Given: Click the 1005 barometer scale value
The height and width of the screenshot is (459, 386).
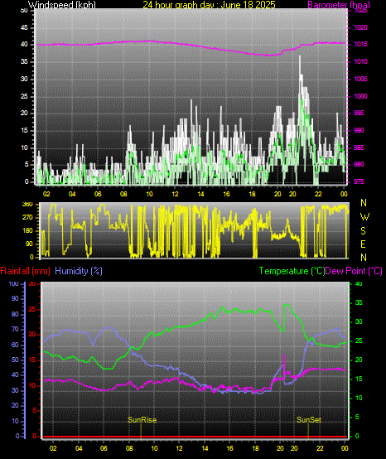Looking at the screenshot, I should point(360,79).
